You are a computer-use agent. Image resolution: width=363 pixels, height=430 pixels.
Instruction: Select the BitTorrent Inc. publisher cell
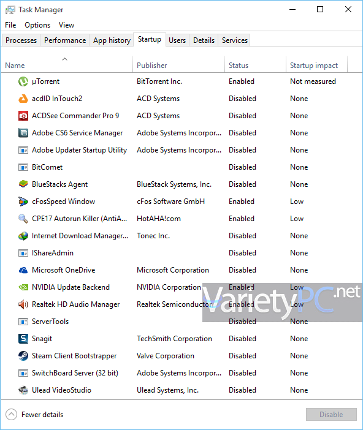(x=159, y=81)
